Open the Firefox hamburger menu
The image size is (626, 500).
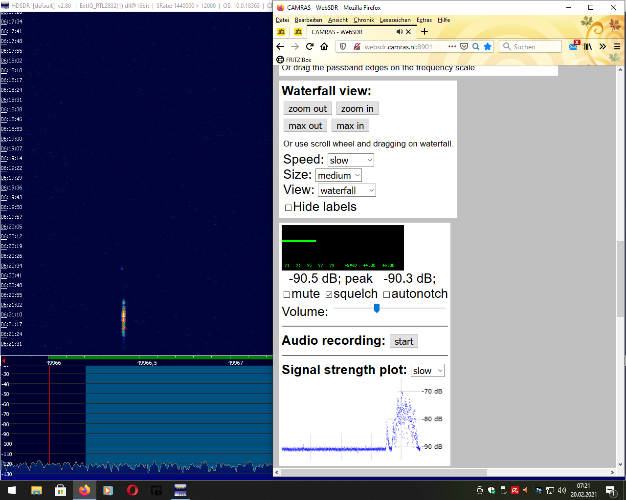(x=617, y=46)
